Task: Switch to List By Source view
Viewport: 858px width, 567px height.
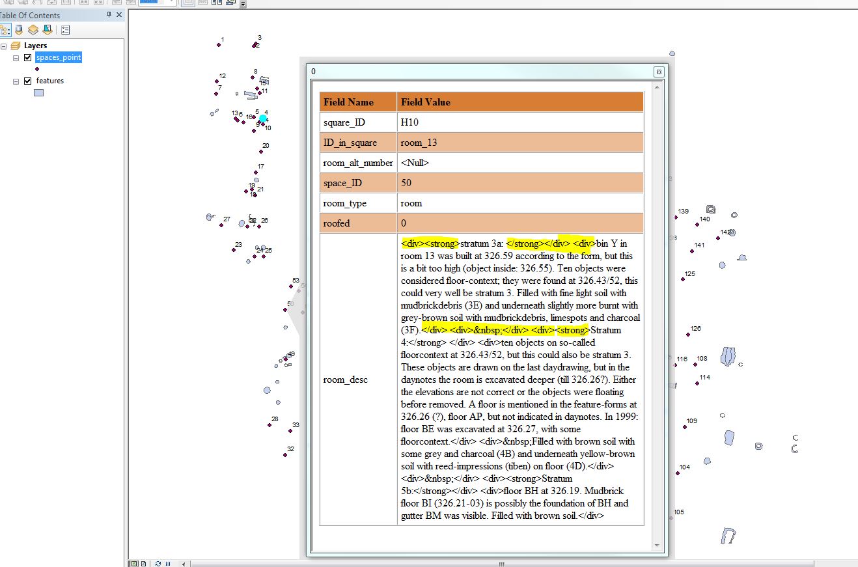Action: tap(18, 29)
